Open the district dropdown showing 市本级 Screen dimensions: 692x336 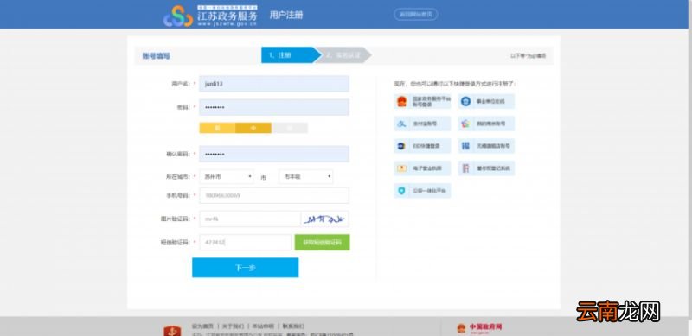point(306,176)
